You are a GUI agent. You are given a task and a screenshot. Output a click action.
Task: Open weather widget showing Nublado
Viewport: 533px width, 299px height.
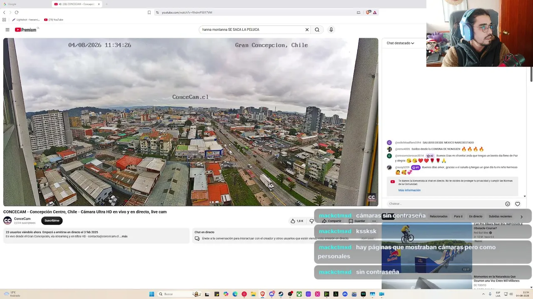[12, 294]
